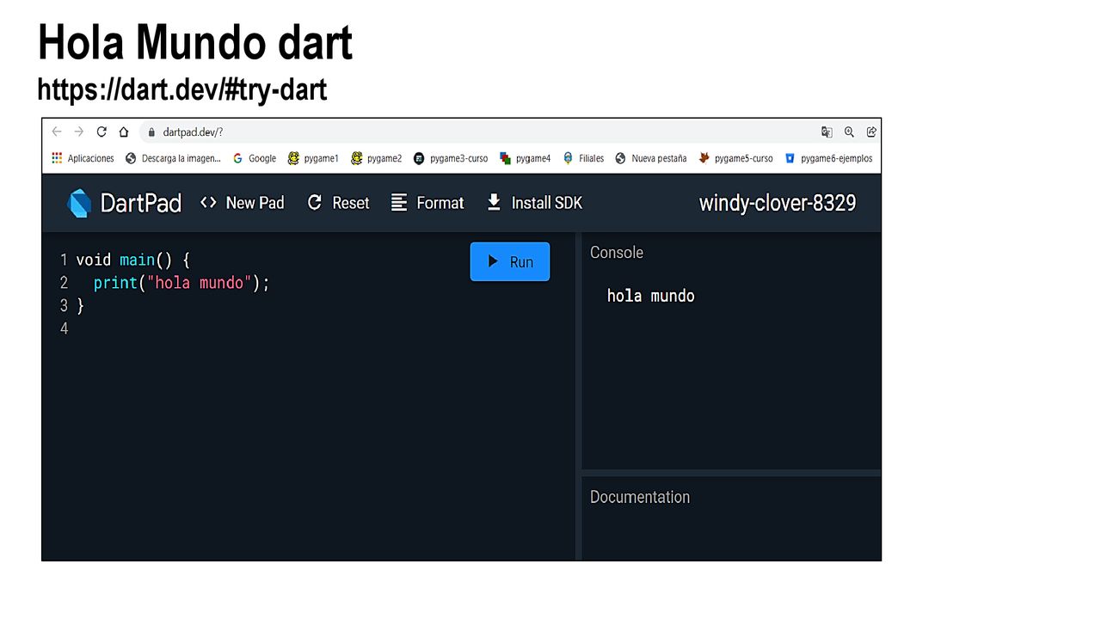Open the pygame3-curso bookmark
The image size is (1101, 619).
[451, 158]
